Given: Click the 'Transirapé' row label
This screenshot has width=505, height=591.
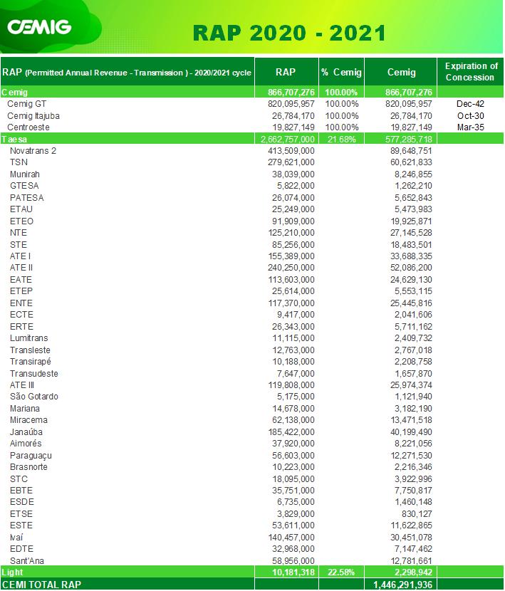Looking at the screenshot, I should coord(30,361).
